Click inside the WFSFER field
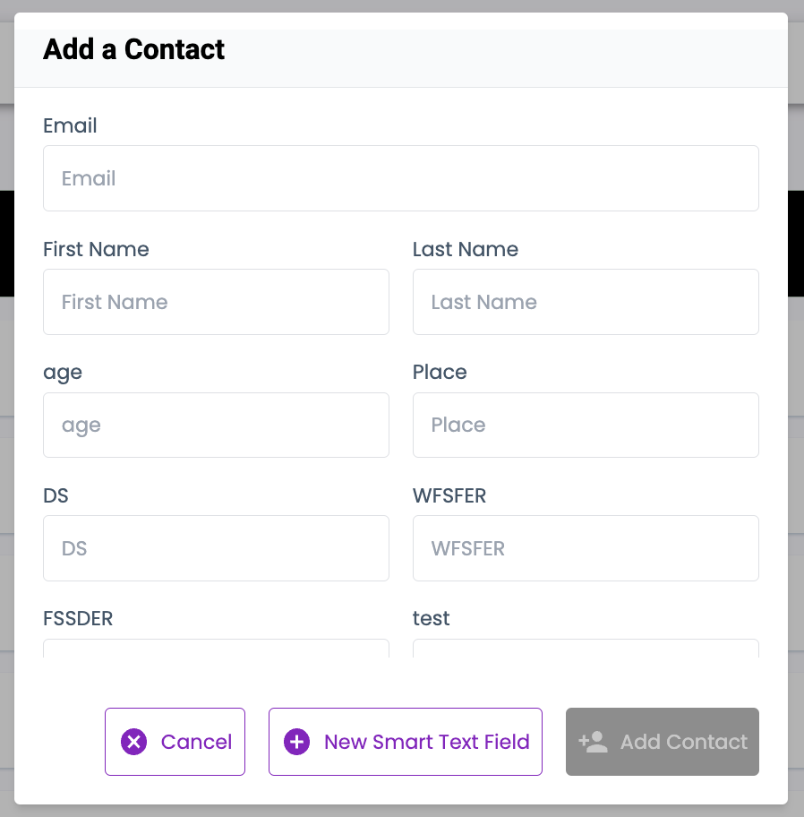The height and width of the screenshot is (817, 804). 586,548
